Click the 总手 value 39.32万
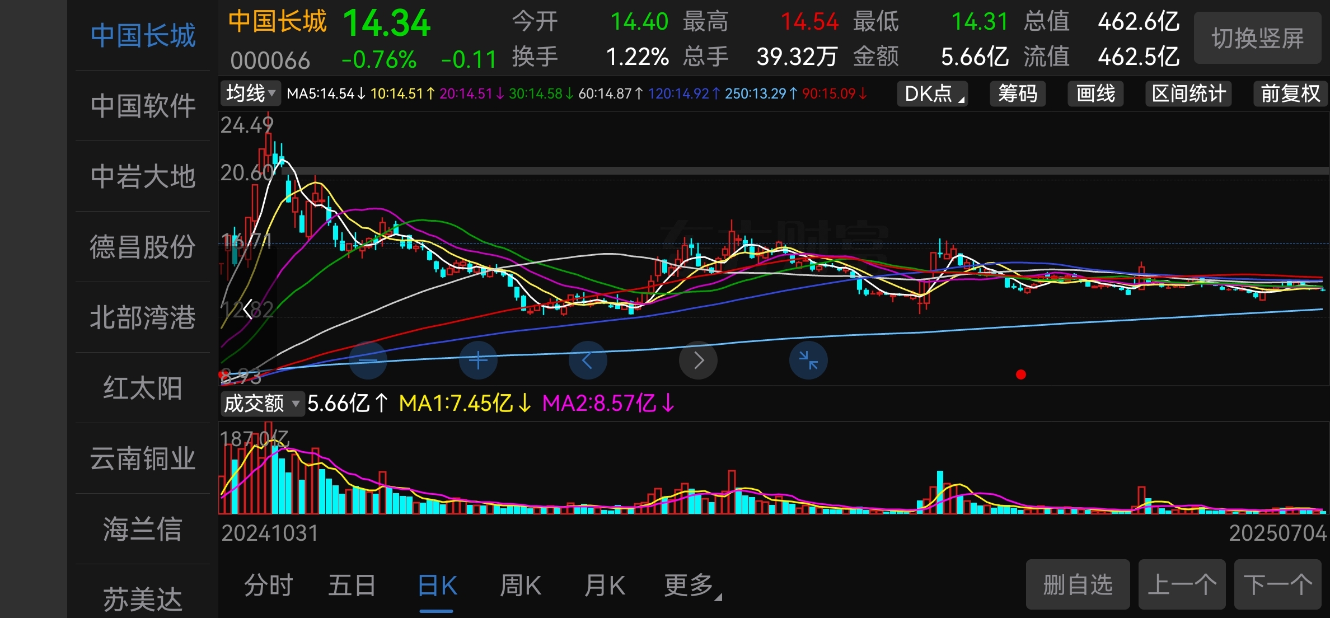This screenshot has width=1330, height=618. (797, 57)
